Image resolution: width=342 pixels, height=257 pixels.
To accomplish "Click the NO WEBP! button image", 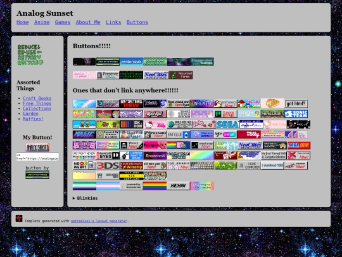I will 84,166.
